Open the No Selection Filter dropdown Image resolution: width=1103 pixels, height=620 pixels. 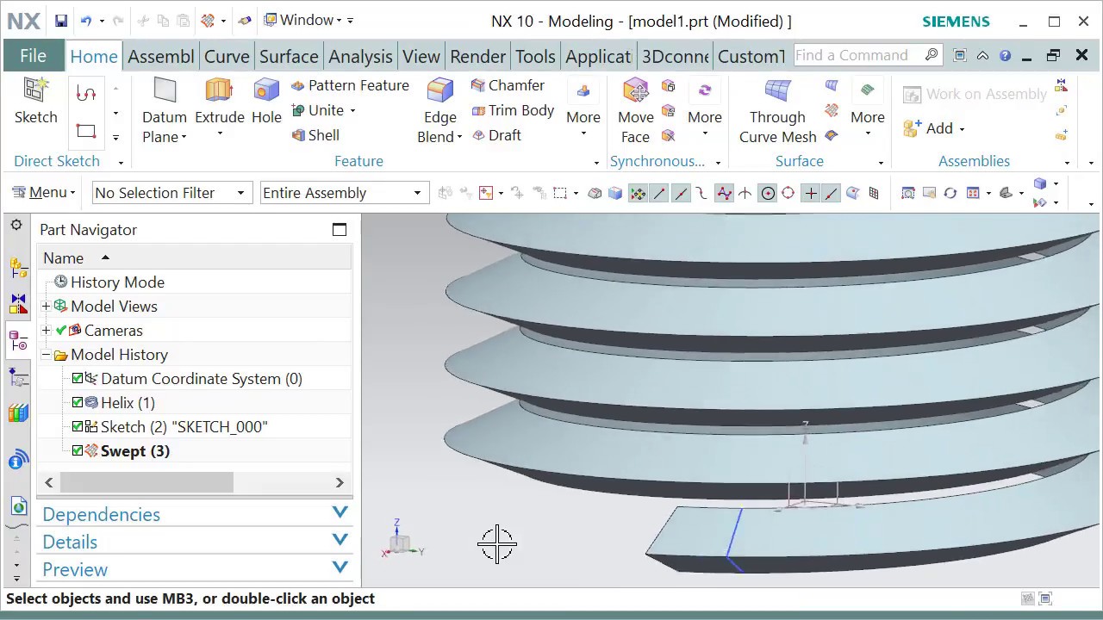click(171, 193)
